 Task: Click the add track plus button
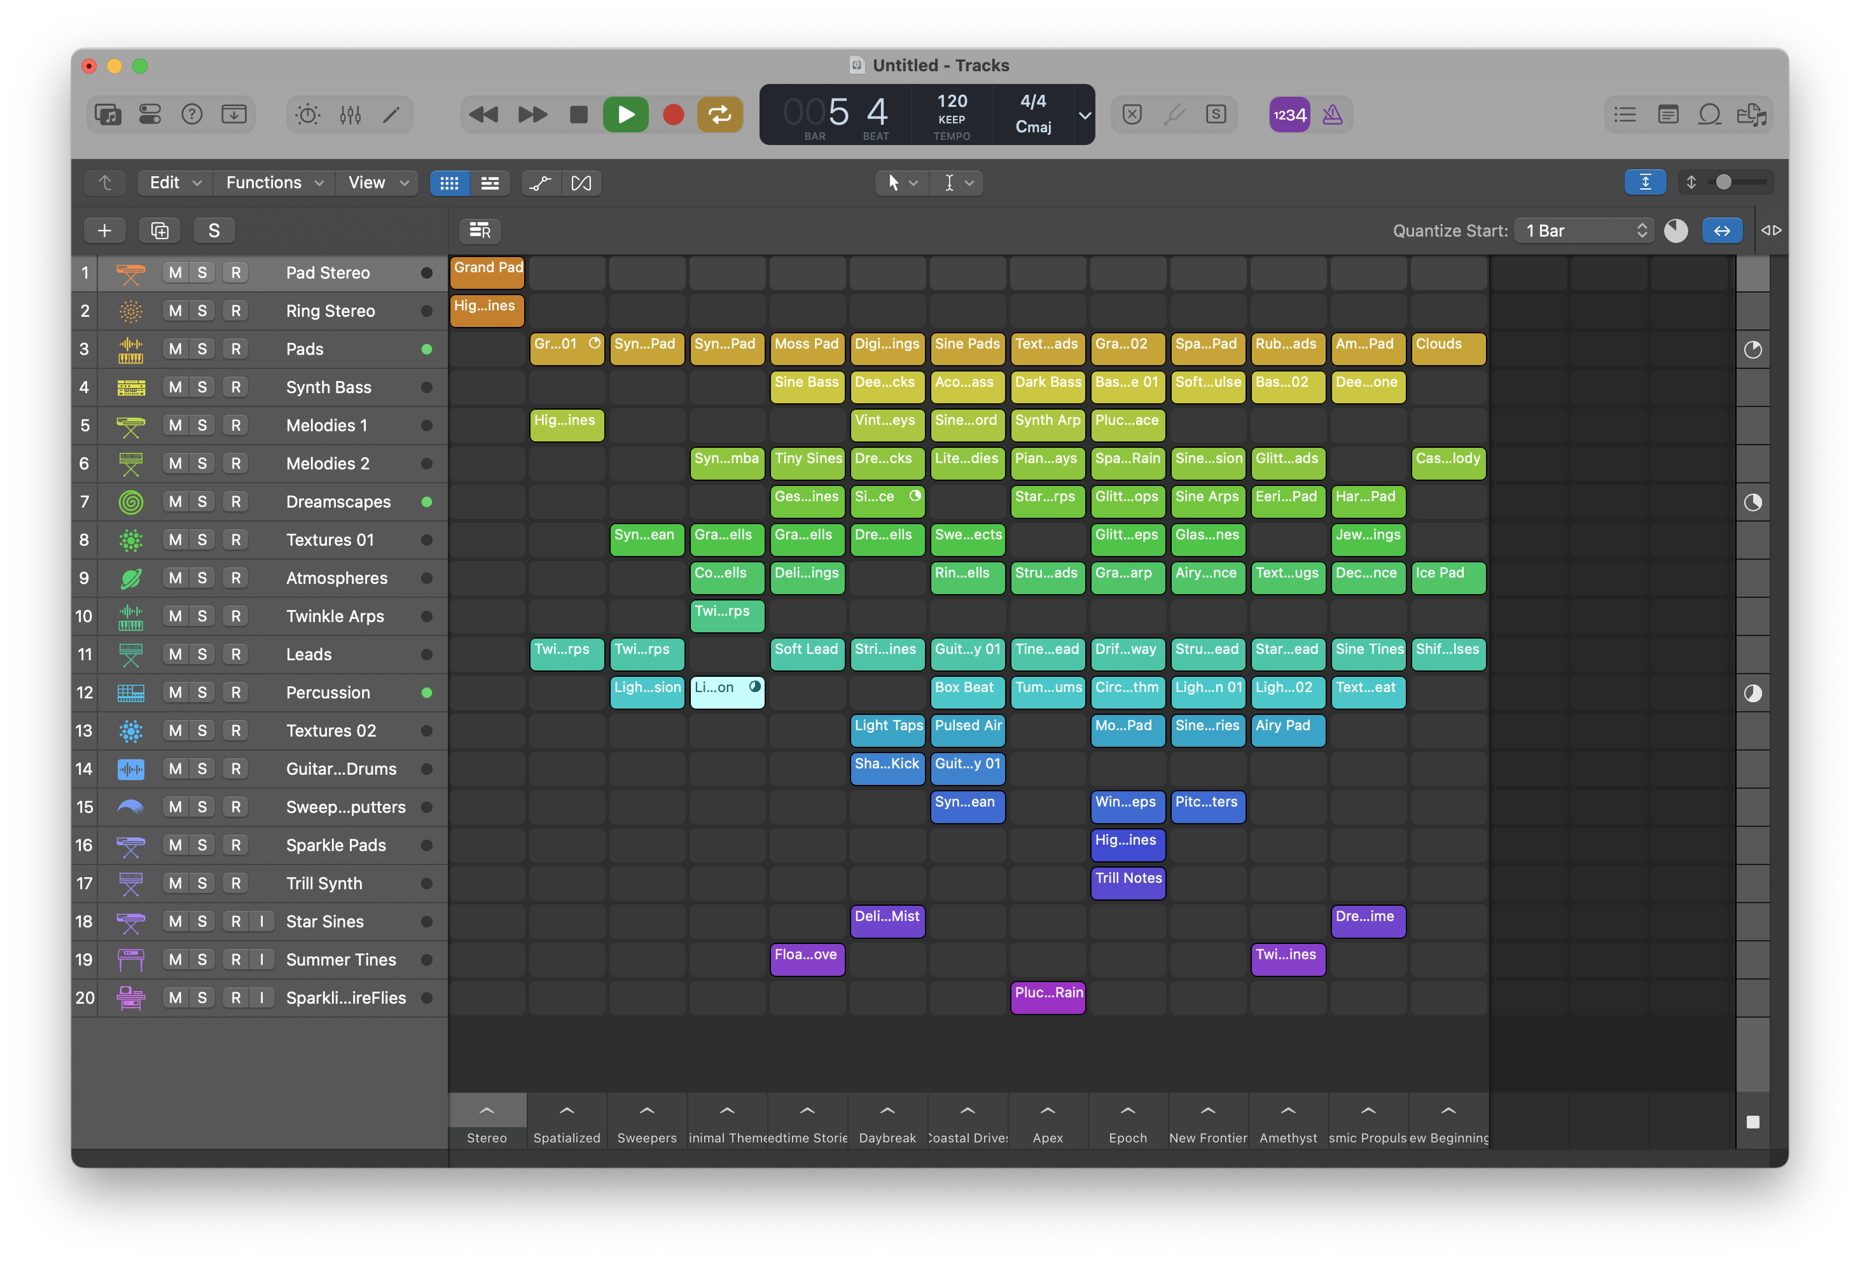tap(104, 230)
